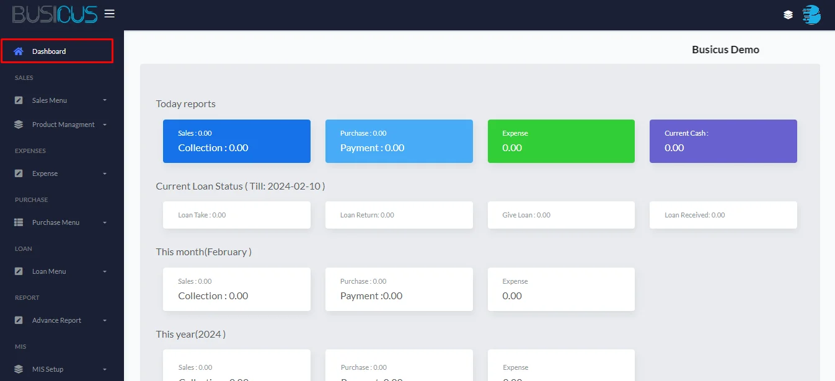Click the Advance Report icon
Screen dimensions: 835x381
coord(19,320)
